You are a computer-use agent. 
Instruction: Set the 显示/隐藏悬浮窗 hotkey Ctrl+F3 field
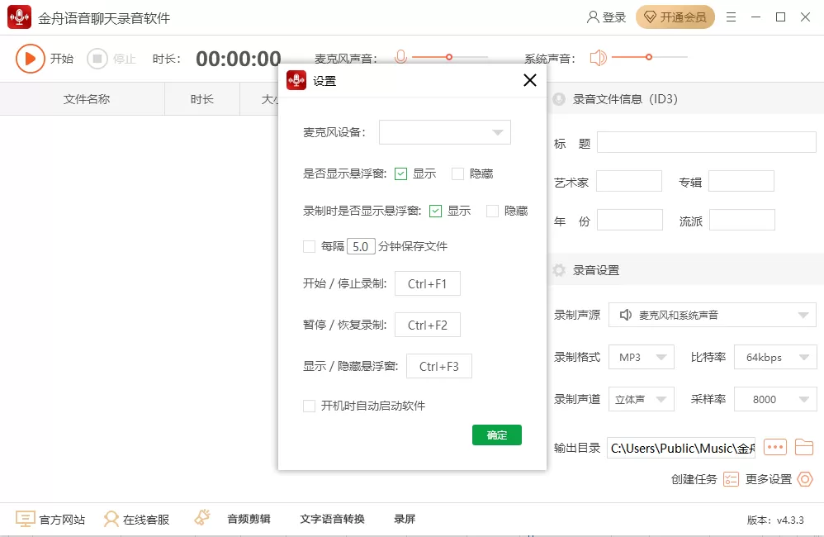click(438, 366)
